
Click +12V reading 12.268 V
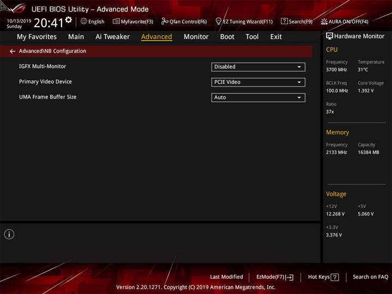coord(335,214)
